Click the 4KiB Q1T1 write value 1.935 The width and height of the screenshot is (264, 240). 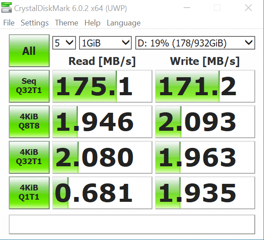click(x=205, y=193)
